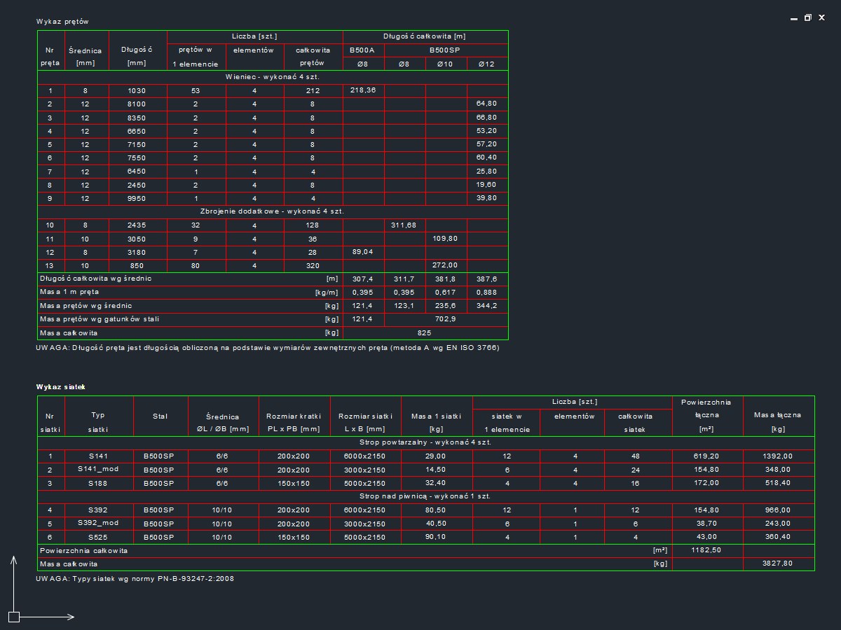The image size is (841, 630).
Task: Click the S141_mod mesh type cell
Action: click(x=99, y=469)
